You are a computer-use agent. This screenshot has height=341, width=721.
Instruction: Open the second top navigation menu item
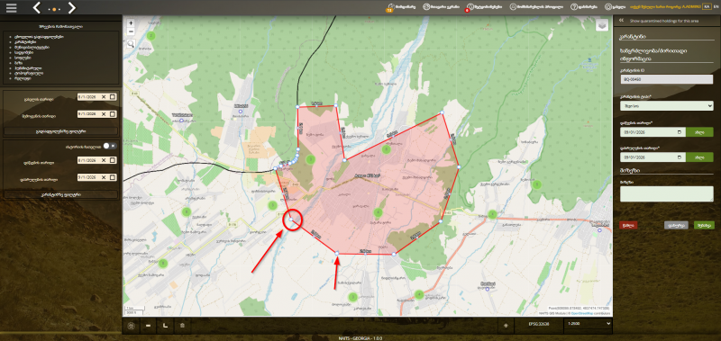coord(441,7)
